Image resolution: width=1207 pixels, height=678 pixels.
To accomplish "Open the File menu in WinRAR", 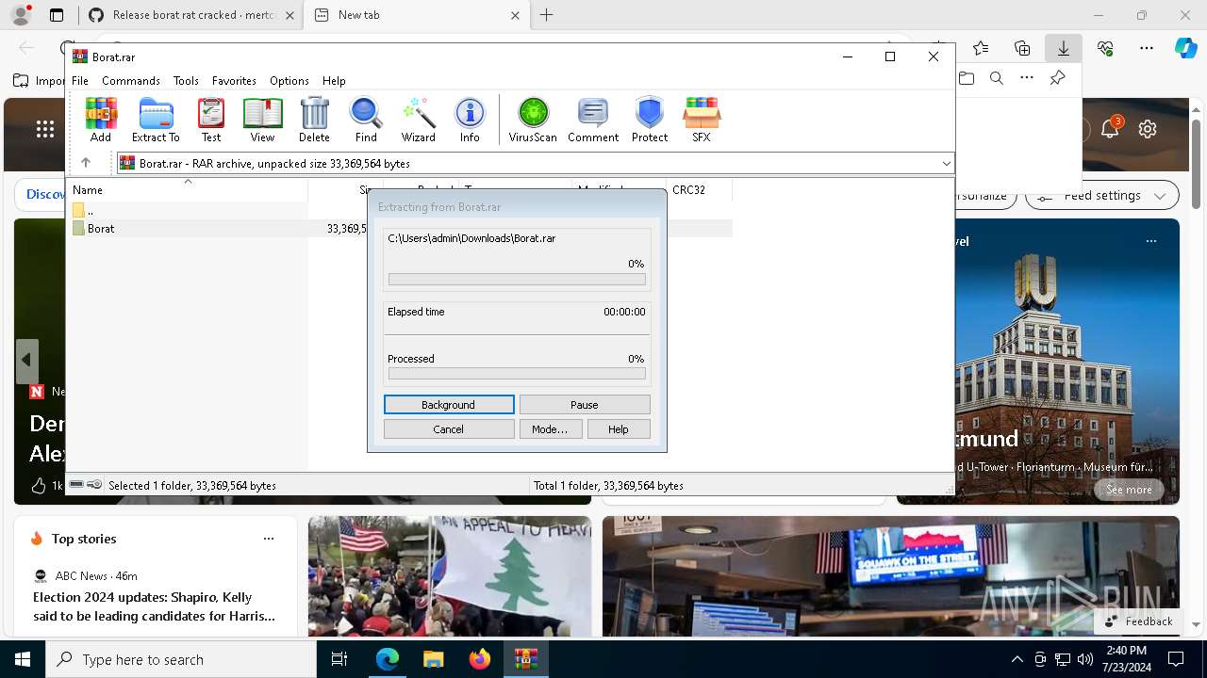I will 80,81.
